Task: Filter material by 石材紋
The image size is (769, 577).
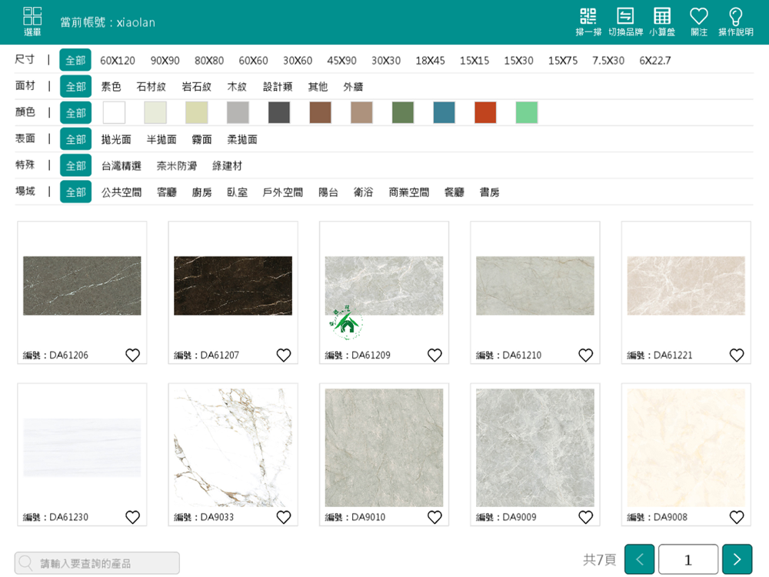Action: (151, 87)
